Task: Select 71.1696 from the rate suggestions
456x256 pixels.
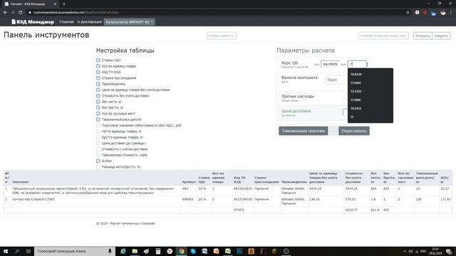Action: pyautogui.click(x=370, y=100)
